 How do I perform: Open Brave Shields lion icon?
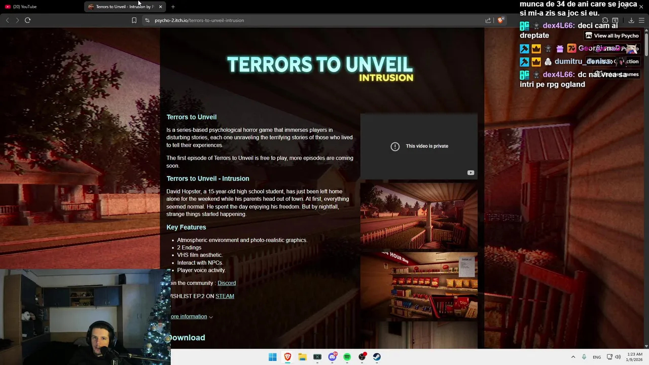click(500, 20)
